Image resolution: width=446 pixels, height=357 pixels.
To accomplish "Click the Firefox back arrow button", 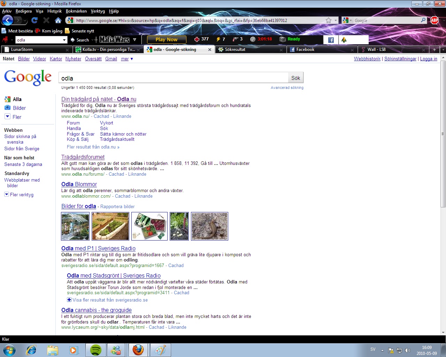I will click(8, 20).
